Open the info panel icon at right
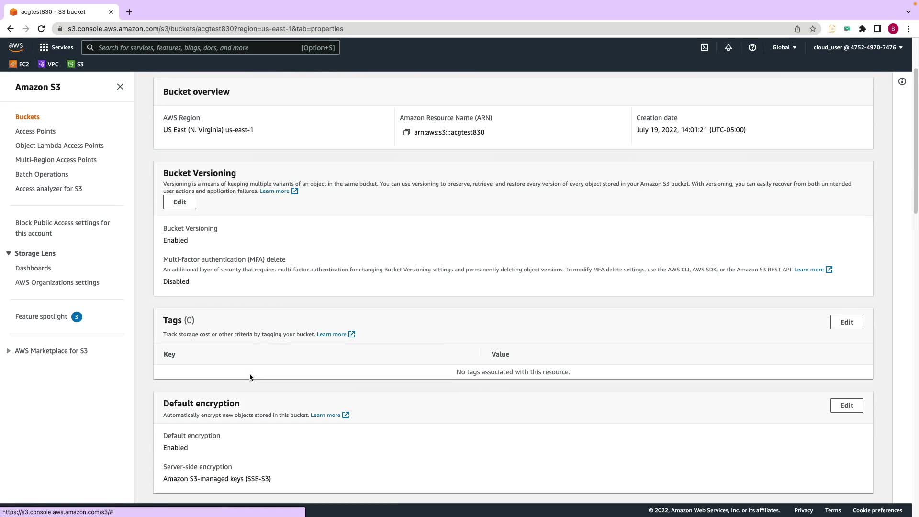 (x=902, y=81)
